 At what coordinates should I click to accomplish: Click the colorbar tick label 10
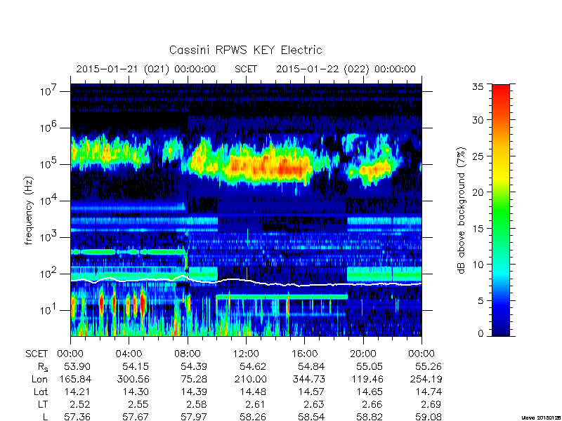478,265
